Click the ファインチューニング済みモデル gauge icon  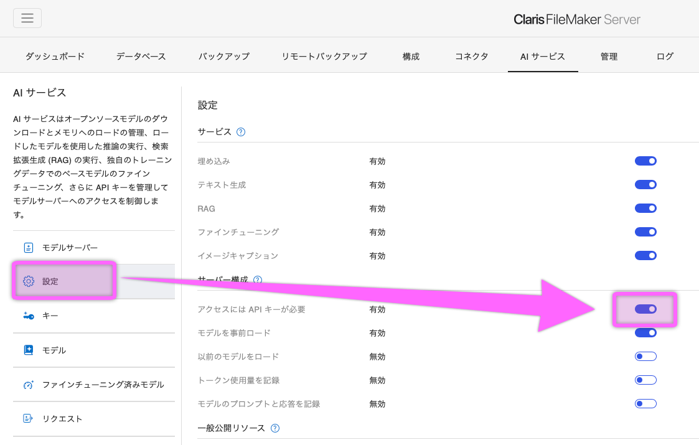(29, 385)
